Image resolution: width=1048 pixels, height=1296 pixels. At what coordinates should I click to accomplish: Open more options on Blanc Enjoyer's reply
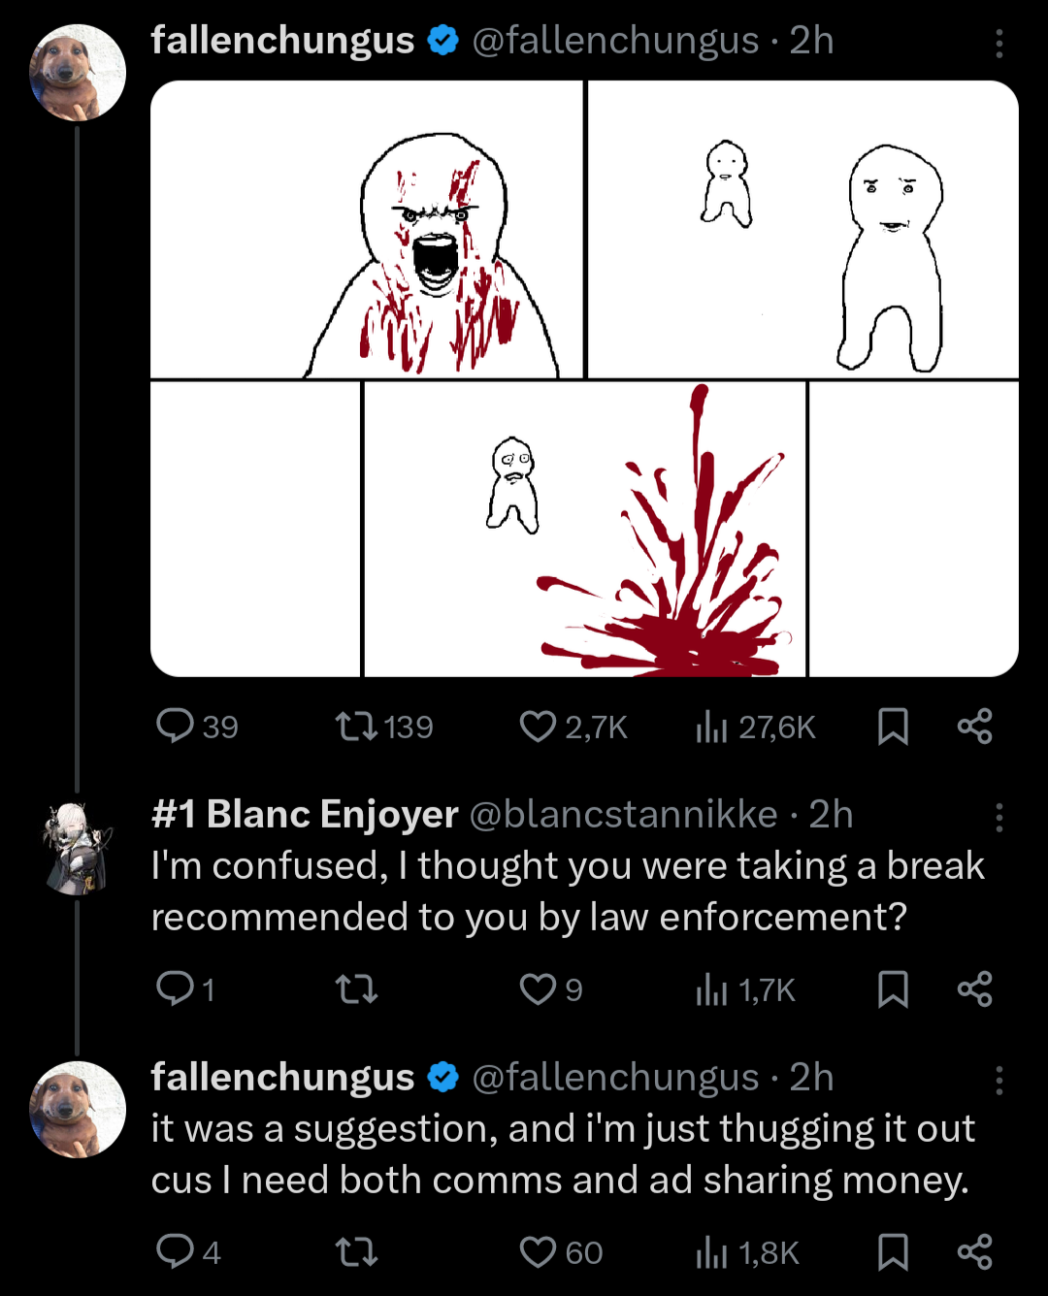[999, 817]
